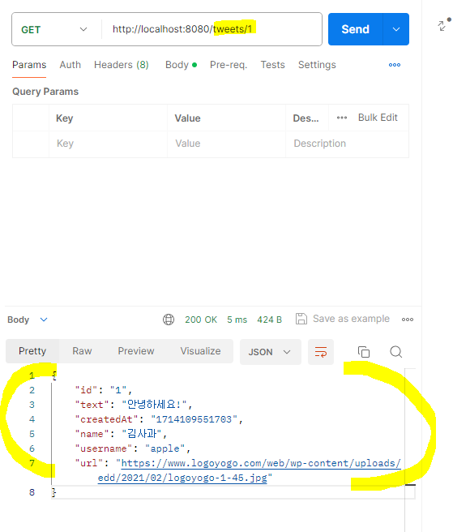Screen dimensions: 453x532
Task: Toggle line wrap icon
Action: pyautogui.click(x=321, y=352)
